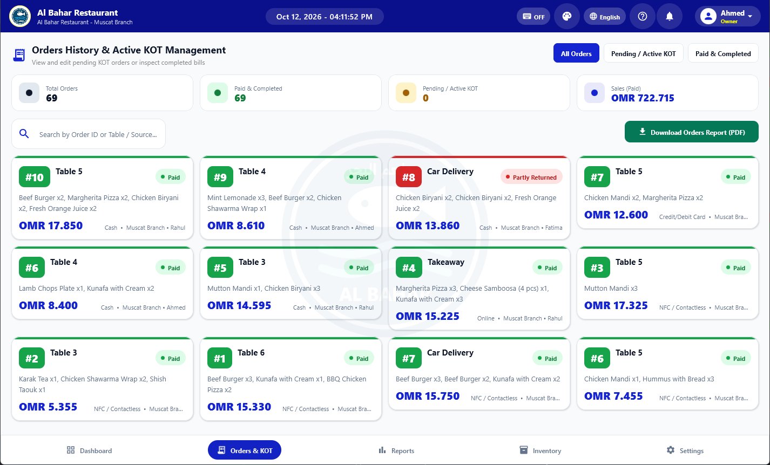Click the Sales (Paid) OMR 722.715 card
Viewport: 770px width, 465px height.
tap(667, 93)
